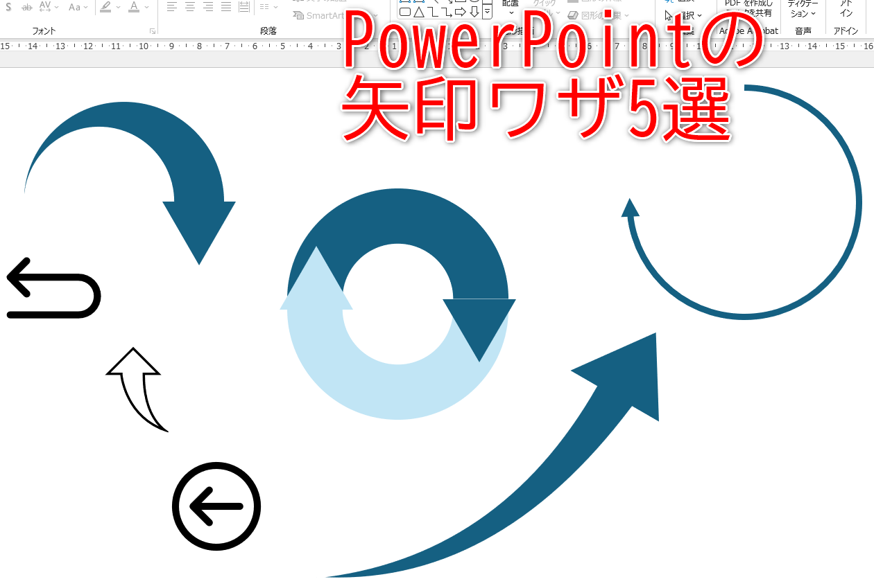This screenshot has height=586, width=874.
Task: Select the text highlight pen tool
Action: [106, 7]
